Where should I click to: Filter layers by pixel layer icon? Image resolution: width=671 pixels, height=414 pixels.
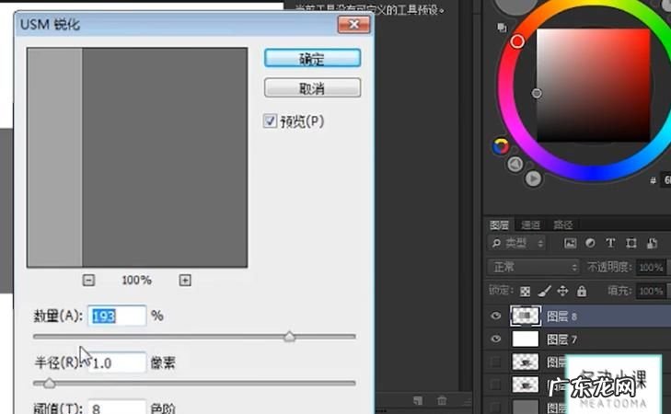pyautogui.click(x=570, y=244)
